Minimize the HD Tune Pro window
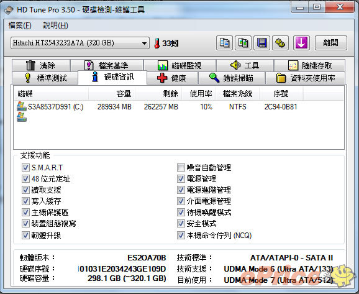Screen dimensions: 359x294 [300, 7]
